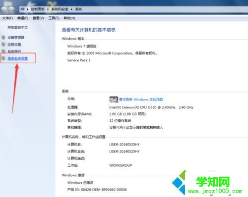Click the computer icon in the address bar
This screenshot has width=248, height=197.
23,9
